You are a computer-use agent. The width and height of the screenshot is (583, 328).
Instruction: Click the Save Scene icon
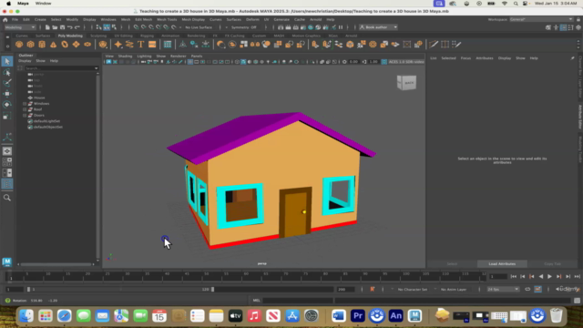click(x=62, y=27)
